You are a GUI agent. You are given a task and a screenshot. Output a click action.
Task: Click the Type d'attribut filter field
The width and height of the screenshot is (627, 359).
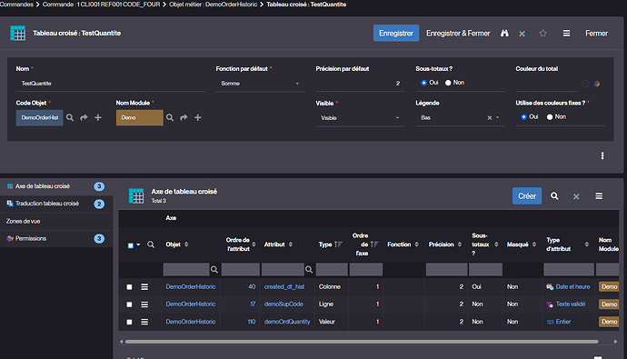pyautogui.click(x=569, y=269)
